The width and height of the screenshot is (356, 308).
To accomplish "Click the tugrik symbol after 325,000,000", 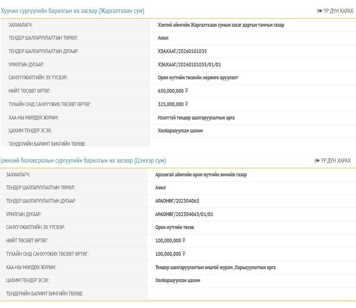I will pos(186,104).
